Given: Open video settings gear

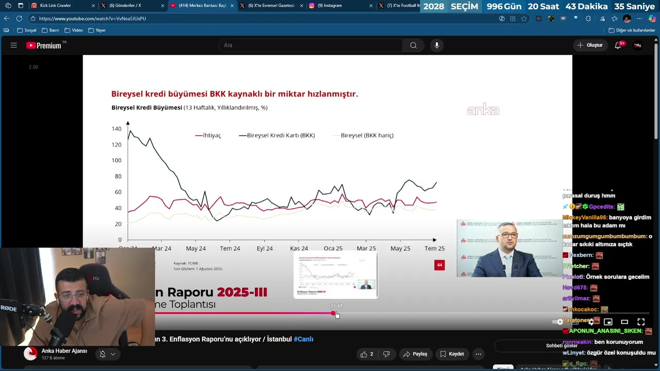Looking at the screenshot, I should click(591, 322).
